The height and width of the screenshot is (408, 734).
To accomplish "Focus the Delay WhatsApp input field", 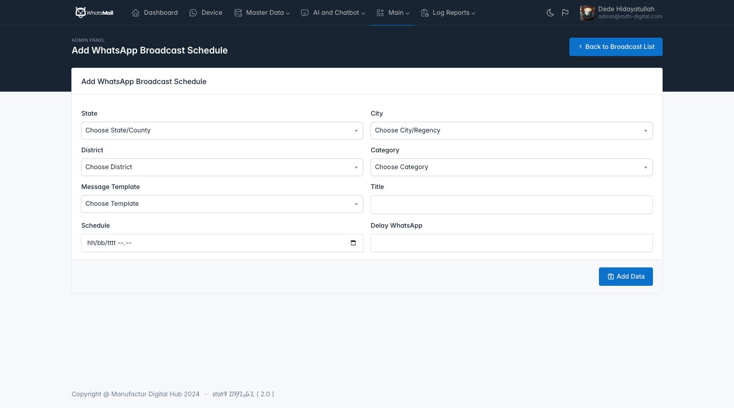I will point(511,243).
